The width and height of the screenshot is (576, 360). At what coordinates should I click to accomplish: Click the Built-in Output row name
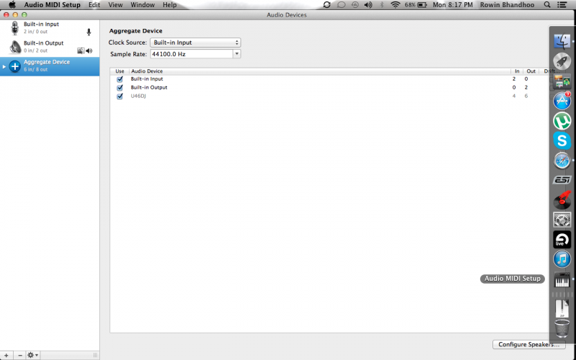pyautogui.click(x=149, y=87)
